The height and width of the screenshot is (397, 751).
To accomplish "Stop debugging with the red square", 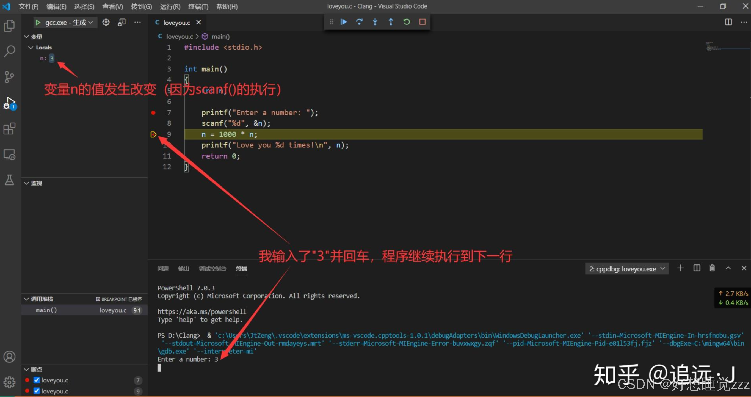I will tap(422, 22).
